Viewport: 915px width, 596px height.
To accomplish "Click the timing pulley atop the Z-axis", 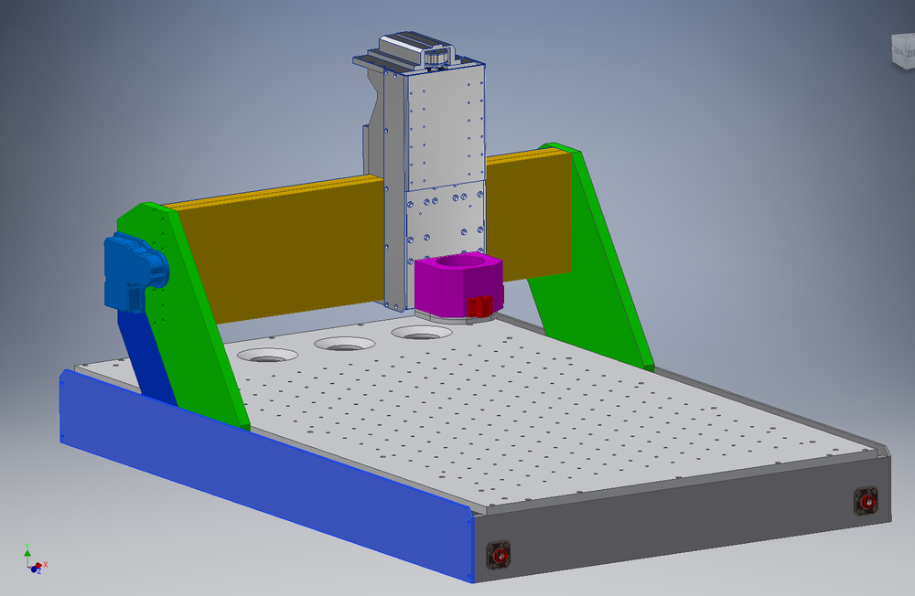I will point(435,58).
